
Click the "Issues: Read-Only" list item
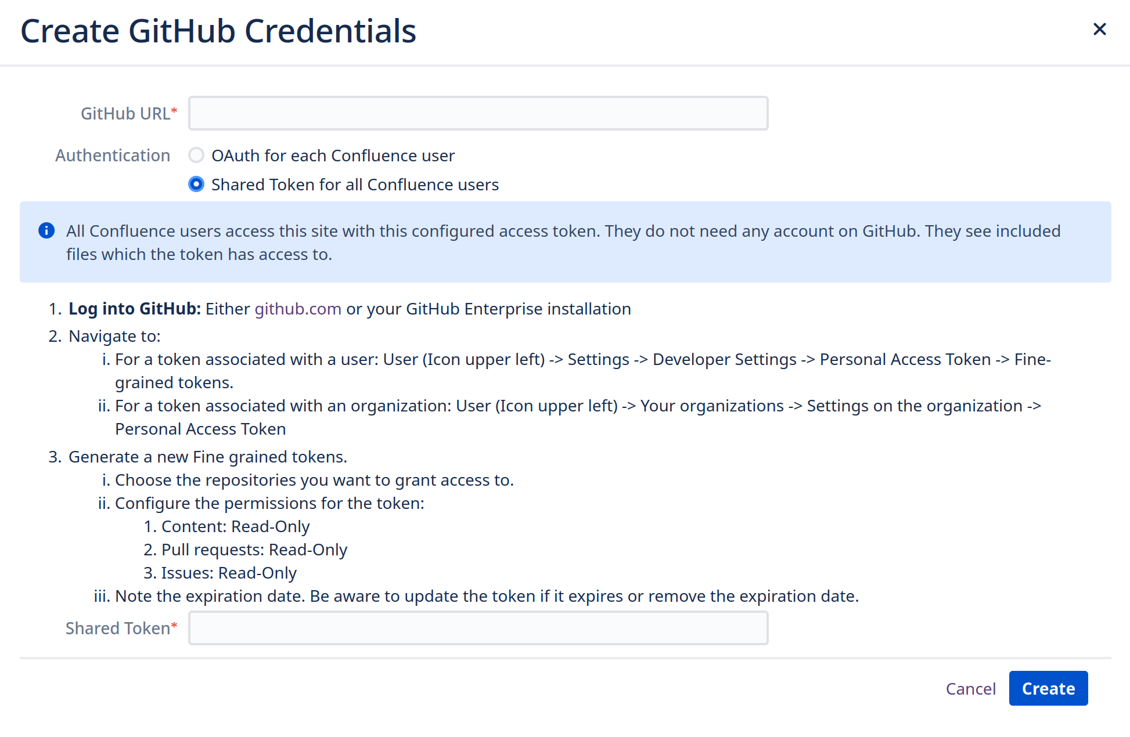pos(229,573)
